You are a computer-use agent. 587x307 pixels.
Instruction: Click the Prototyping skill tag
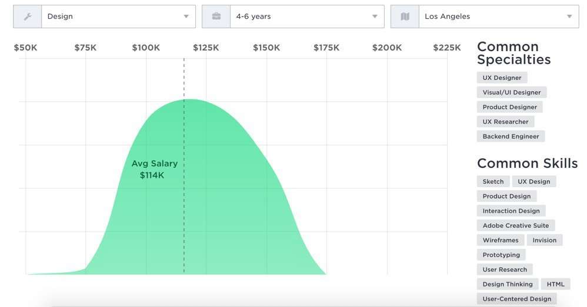(x=501, y=255)
